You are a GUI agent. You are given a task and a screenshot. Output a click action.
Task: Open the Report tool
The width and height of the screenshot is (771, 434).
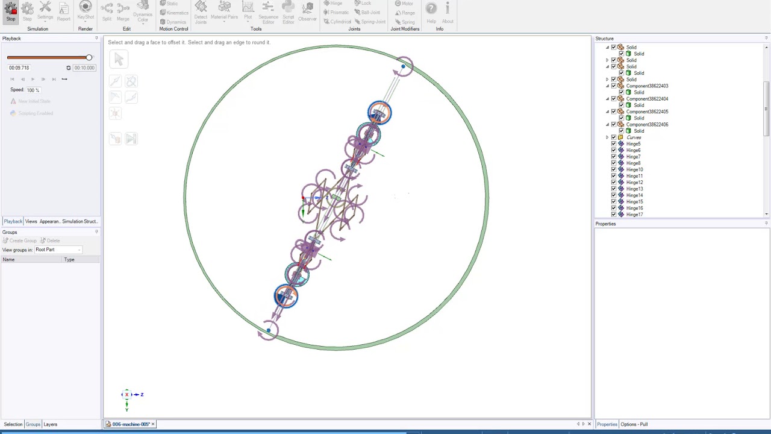(x=63, y=12)
